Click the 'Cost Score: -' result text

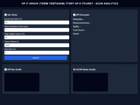[x=79, y=30]
